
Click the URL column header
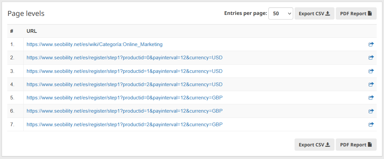(x=32, y=31)
